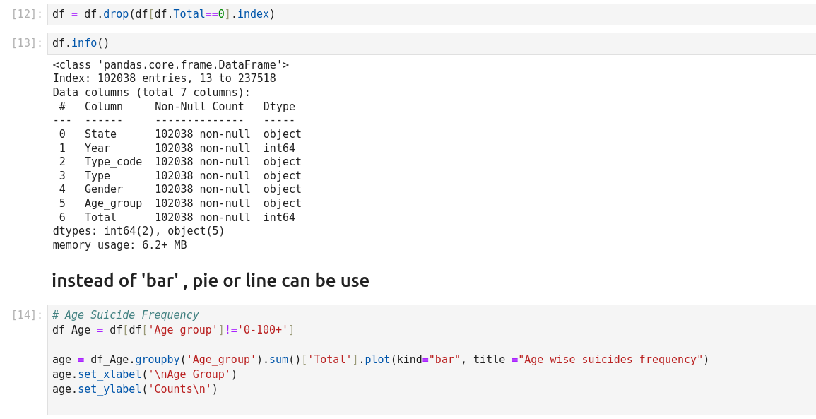Click into the df.drop code cell
Viewport: 816px width, 419px height.
[424, 14]
